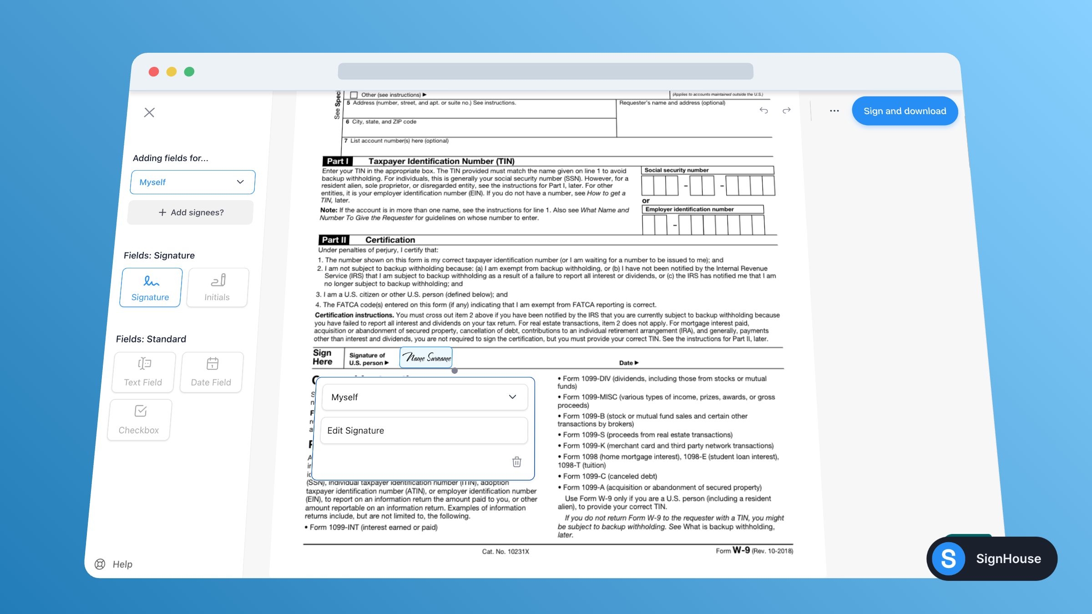The width and height of the screenshot is (1092, 614).
Task: Click the undo arrow icon
Action: [x=763, y=111]
